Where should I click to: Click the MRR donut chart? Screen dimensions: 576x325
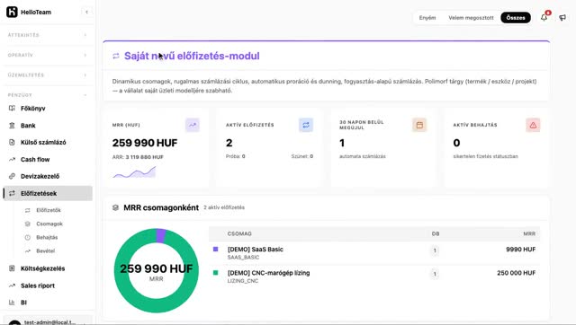tap(156, 270)
